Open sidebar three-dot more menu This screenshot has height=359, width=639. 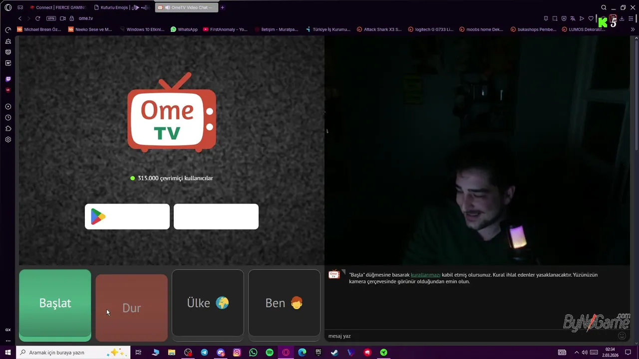coord(8,341)
